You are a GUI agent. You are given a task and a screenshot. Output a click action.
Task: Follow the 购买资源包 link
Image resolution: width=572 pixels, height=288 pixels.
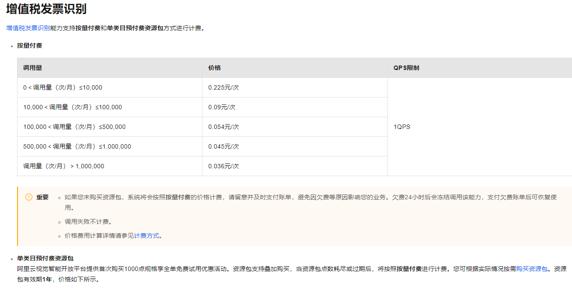click(532, 269)
